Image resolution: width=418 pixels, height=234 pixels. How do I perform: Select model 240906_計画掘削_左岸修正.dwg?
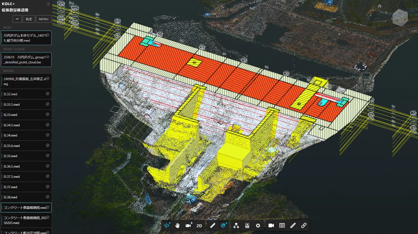26,81
